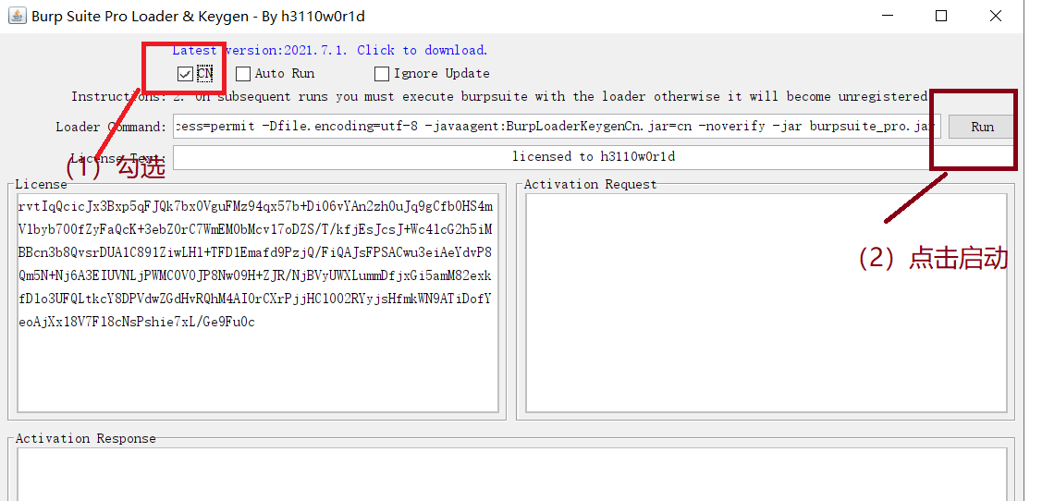The height and width of the screenshot is (501, 1042).
Task: Click the License panel heading
Action: coord(42,184)
